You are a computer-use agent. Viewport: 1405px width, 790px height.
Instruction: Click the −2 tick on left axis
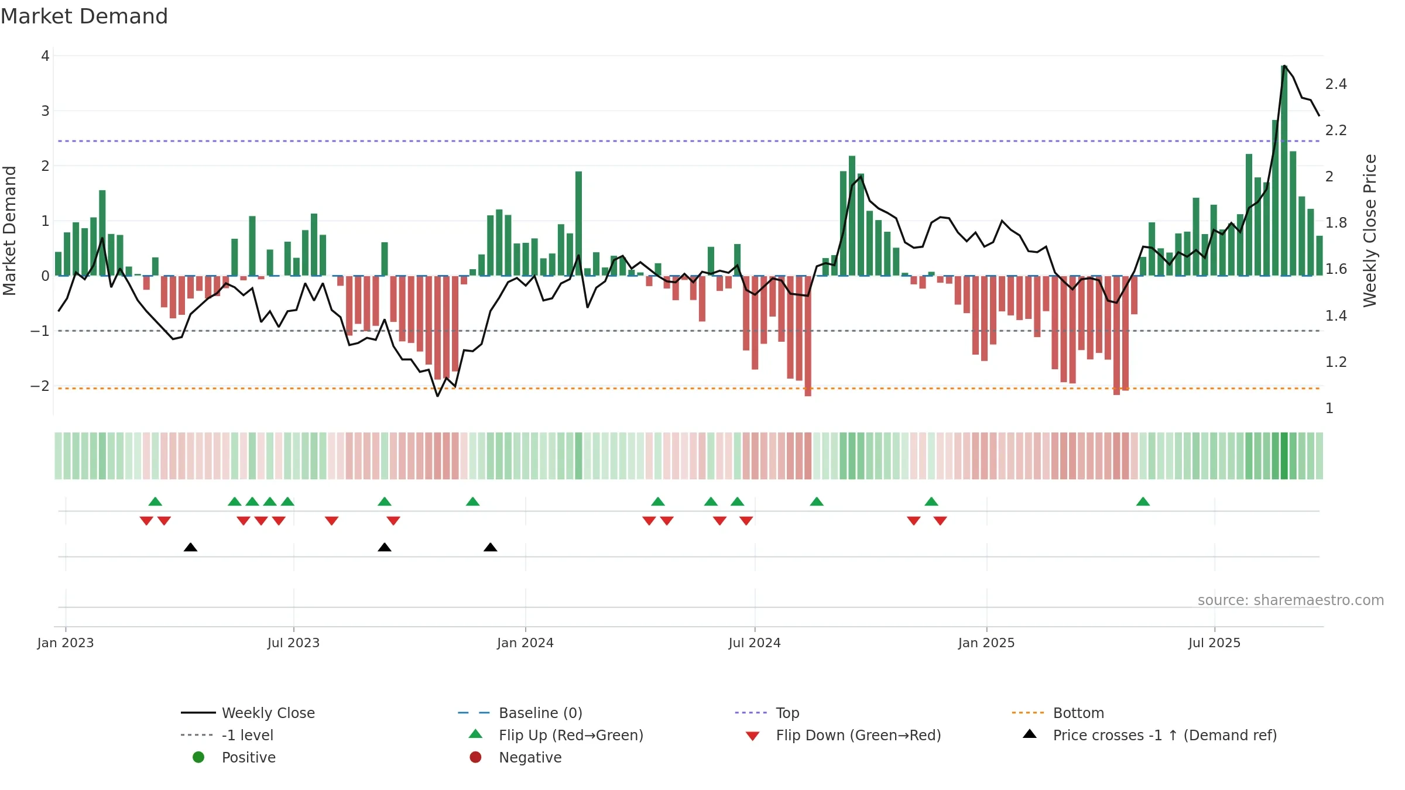40,386
